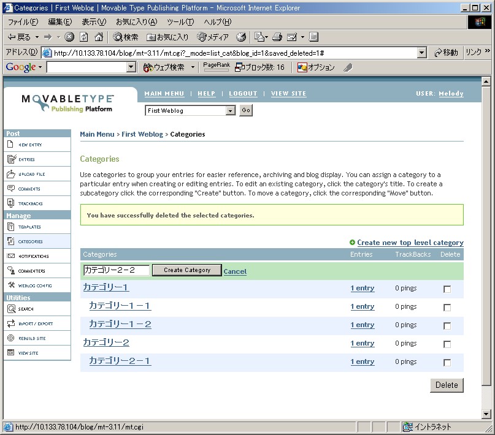The width and height of the screenshot is (495, 435).
Task: Expand the Google search box dropdown
Action: 131,67
